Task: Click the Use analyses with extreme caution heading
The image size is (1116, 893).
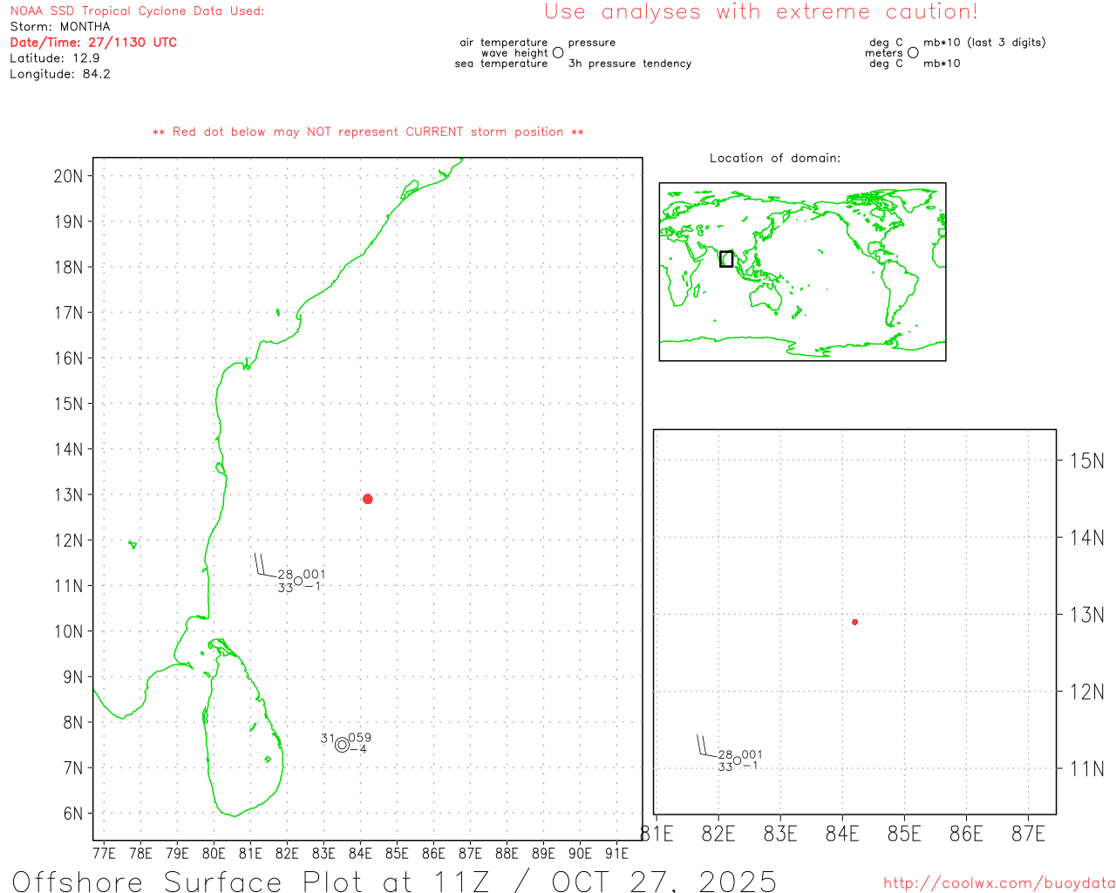Action: pos(761,11)
